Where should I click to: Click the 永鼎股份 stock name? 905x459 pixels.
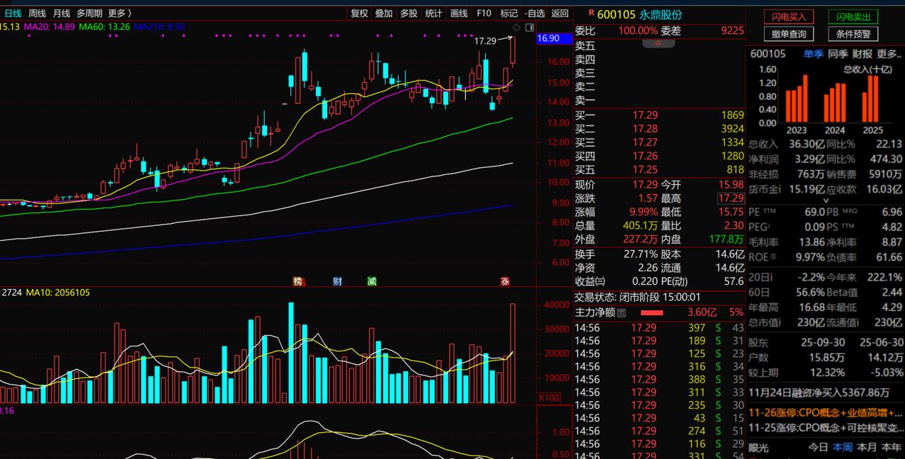(x=661, y=14)
